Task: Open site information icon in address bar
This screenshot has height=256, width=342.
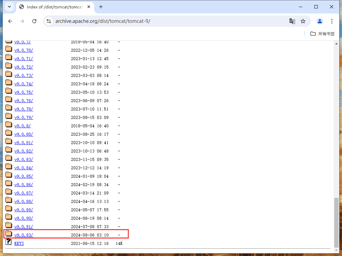Action: tap(49, 21)
